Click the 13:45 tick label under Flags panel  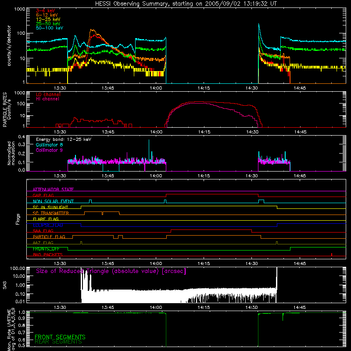[108, 264]
